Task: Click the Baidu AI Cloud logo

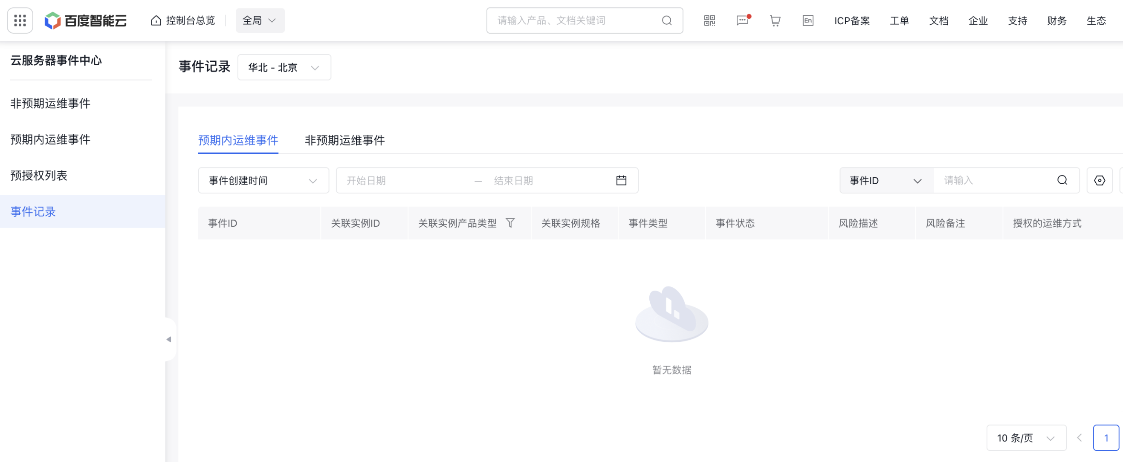Action: [86, 20]
